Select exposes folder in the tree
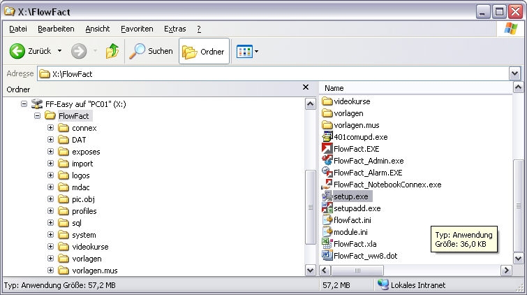 [x=86, y=152]
